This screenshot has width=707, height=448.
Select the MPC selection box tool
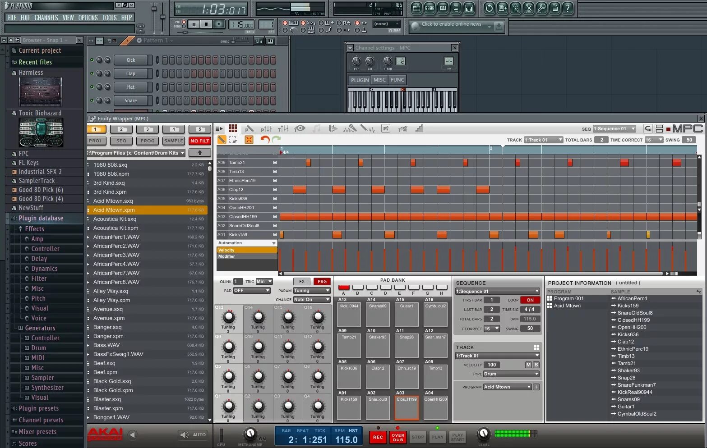pos(233,140)
